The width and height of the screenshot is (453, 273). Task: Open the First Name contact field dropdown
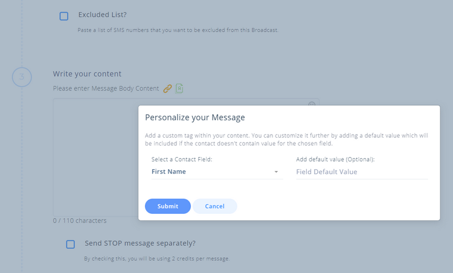click(x=211, y=172)
